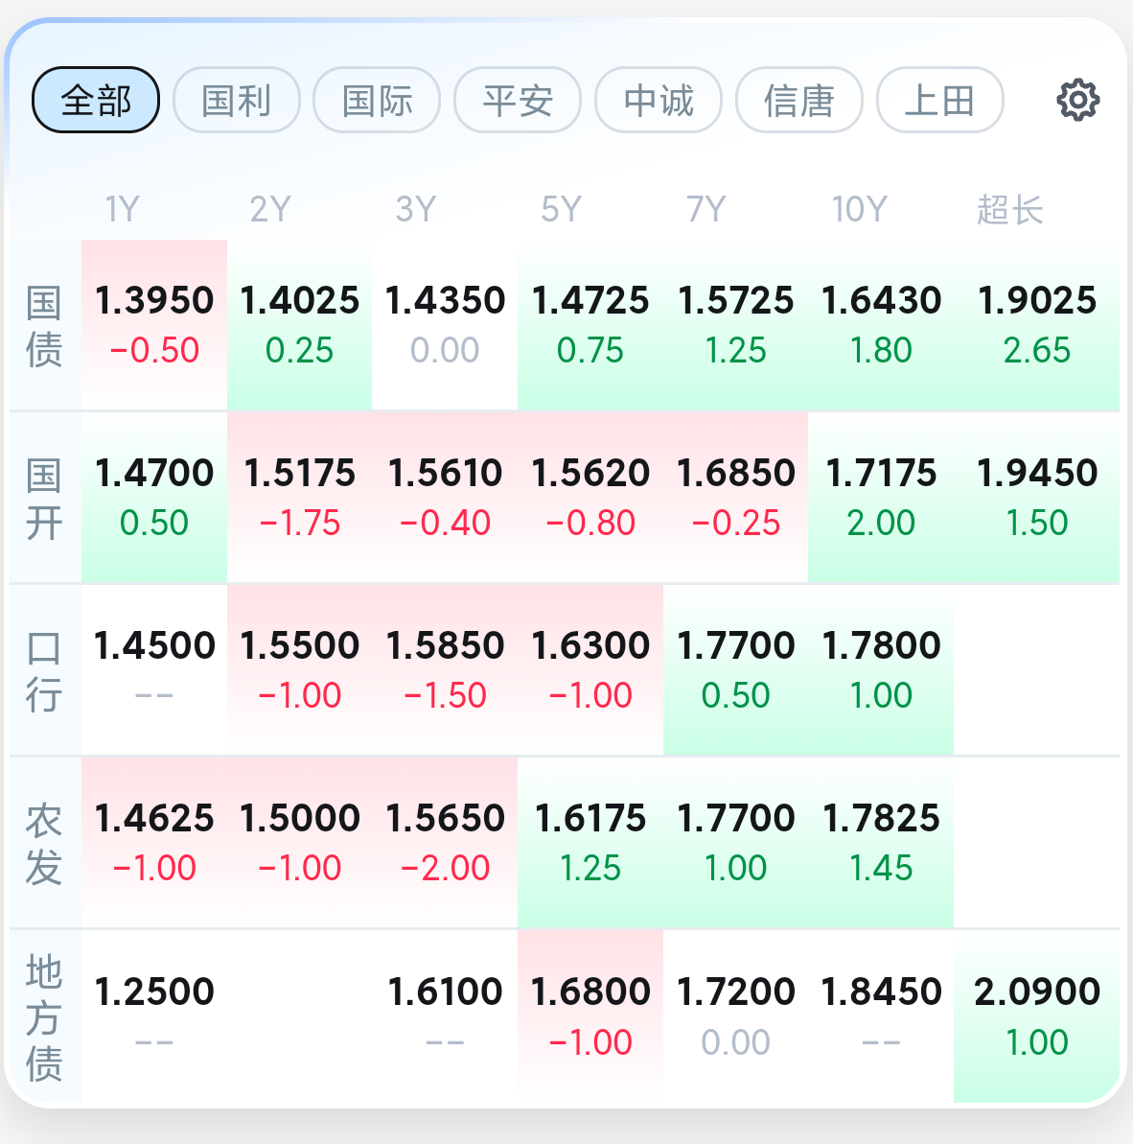Viewport: 1133px width, 1144px height.
Task: Switch to the 国利 tab
Action: click(236, 100)
